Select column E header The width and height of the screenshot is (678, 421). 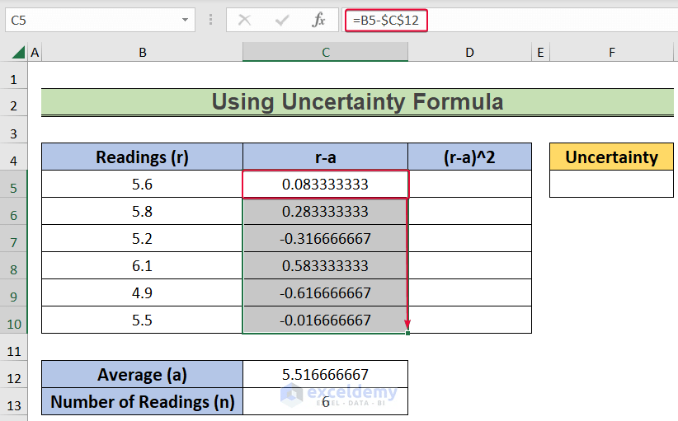click(x=540, y=52)
